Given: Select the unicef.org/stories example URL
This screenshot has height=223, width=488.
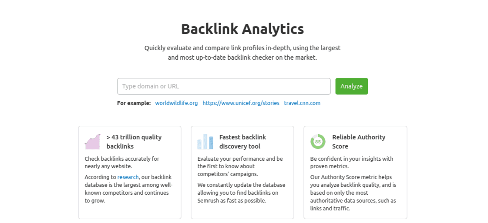Looking at the screenshot, I should pos(241,103).
